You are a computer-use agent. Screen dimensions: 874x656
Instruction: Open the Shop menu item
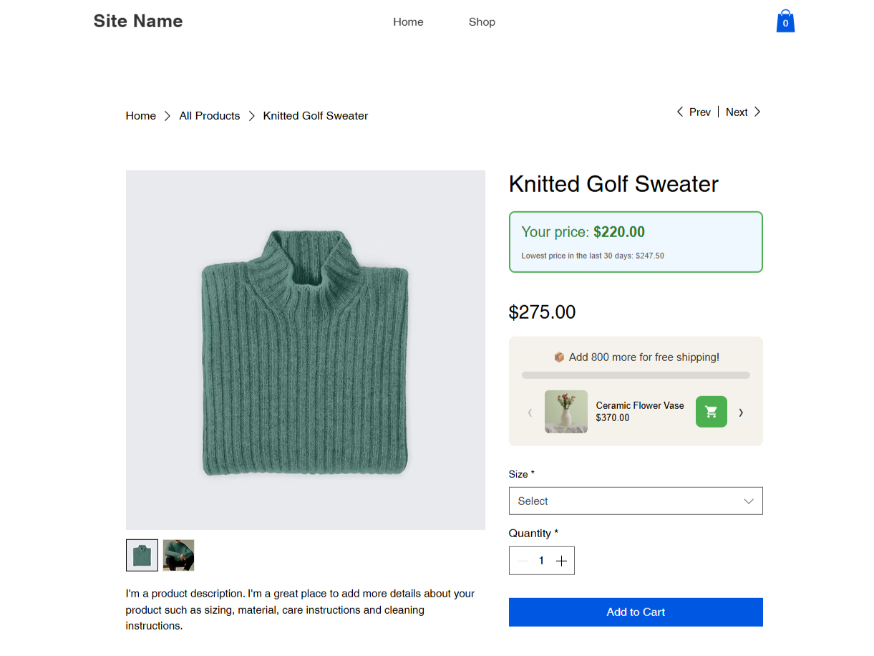point(482,22)
